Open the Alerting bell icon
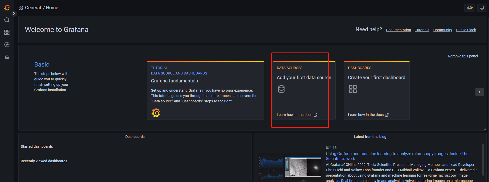Image resolution: width=489 pixels, height=182 pixels. click(x=7, y=57)
